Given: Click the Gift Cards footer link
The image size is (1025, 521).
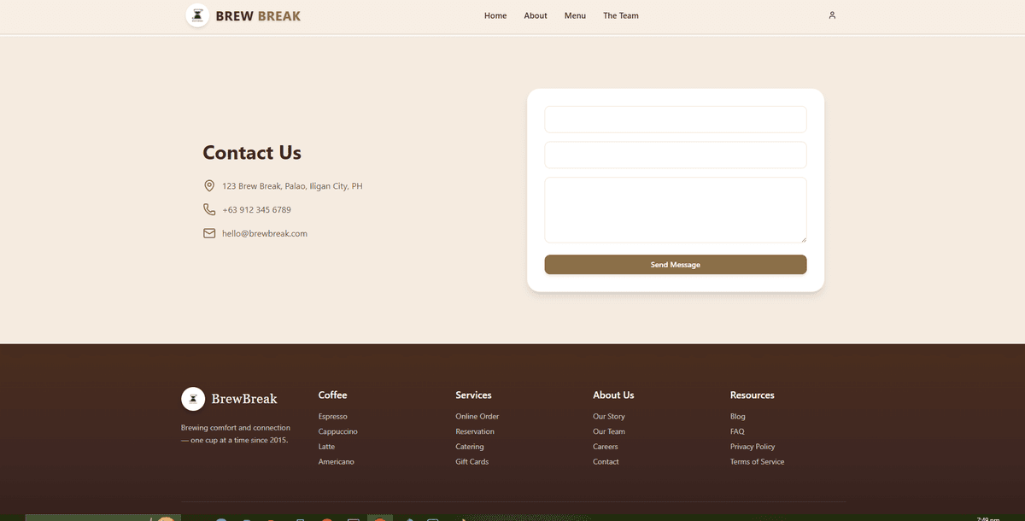Looking at the screenshot, I should pos(471,462).
